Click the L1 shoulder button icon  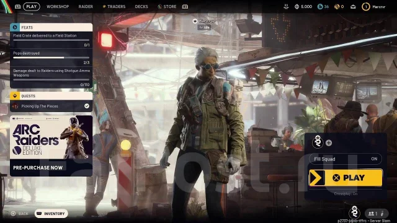(x=18, y=7)
